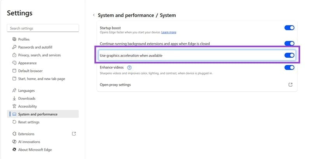Viewport: 311px width, 159px height.
Task: Open Start, home, and new tab page
Action: (41, 79)
